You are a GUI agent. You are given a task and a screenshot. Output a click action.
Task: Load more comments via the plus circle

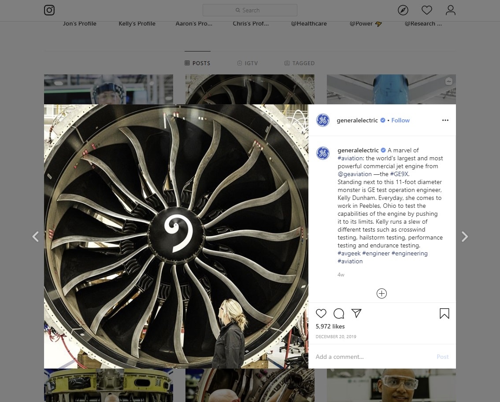pos(381,293)
